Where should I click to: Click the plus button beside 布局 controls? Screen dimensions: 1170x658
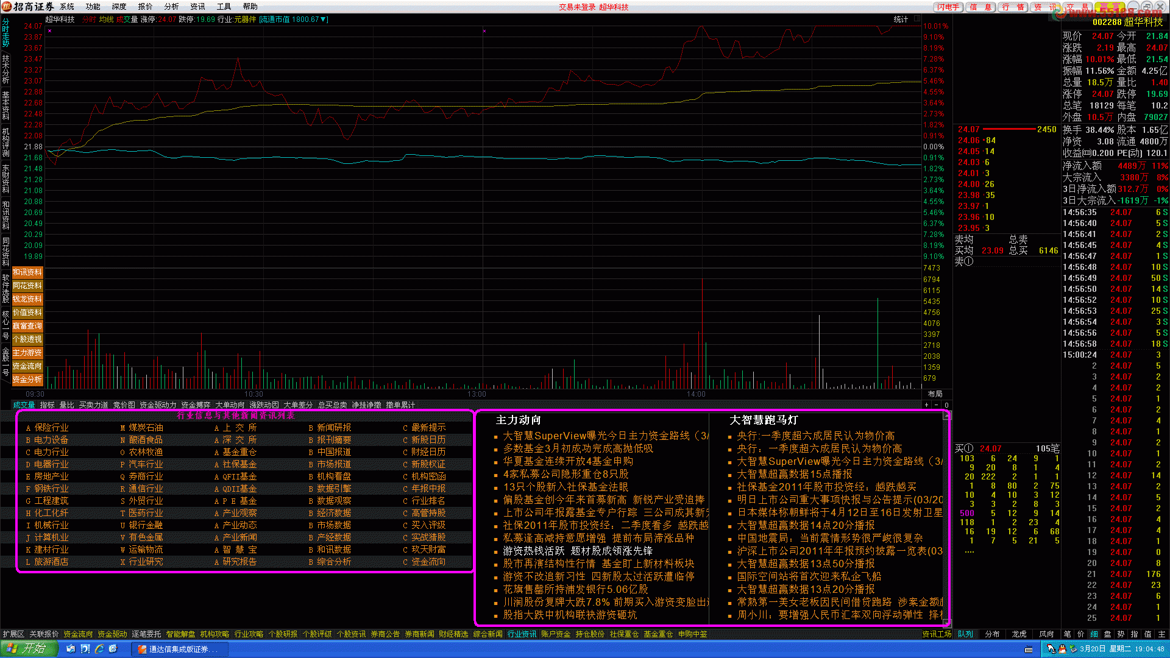(927, 405)
